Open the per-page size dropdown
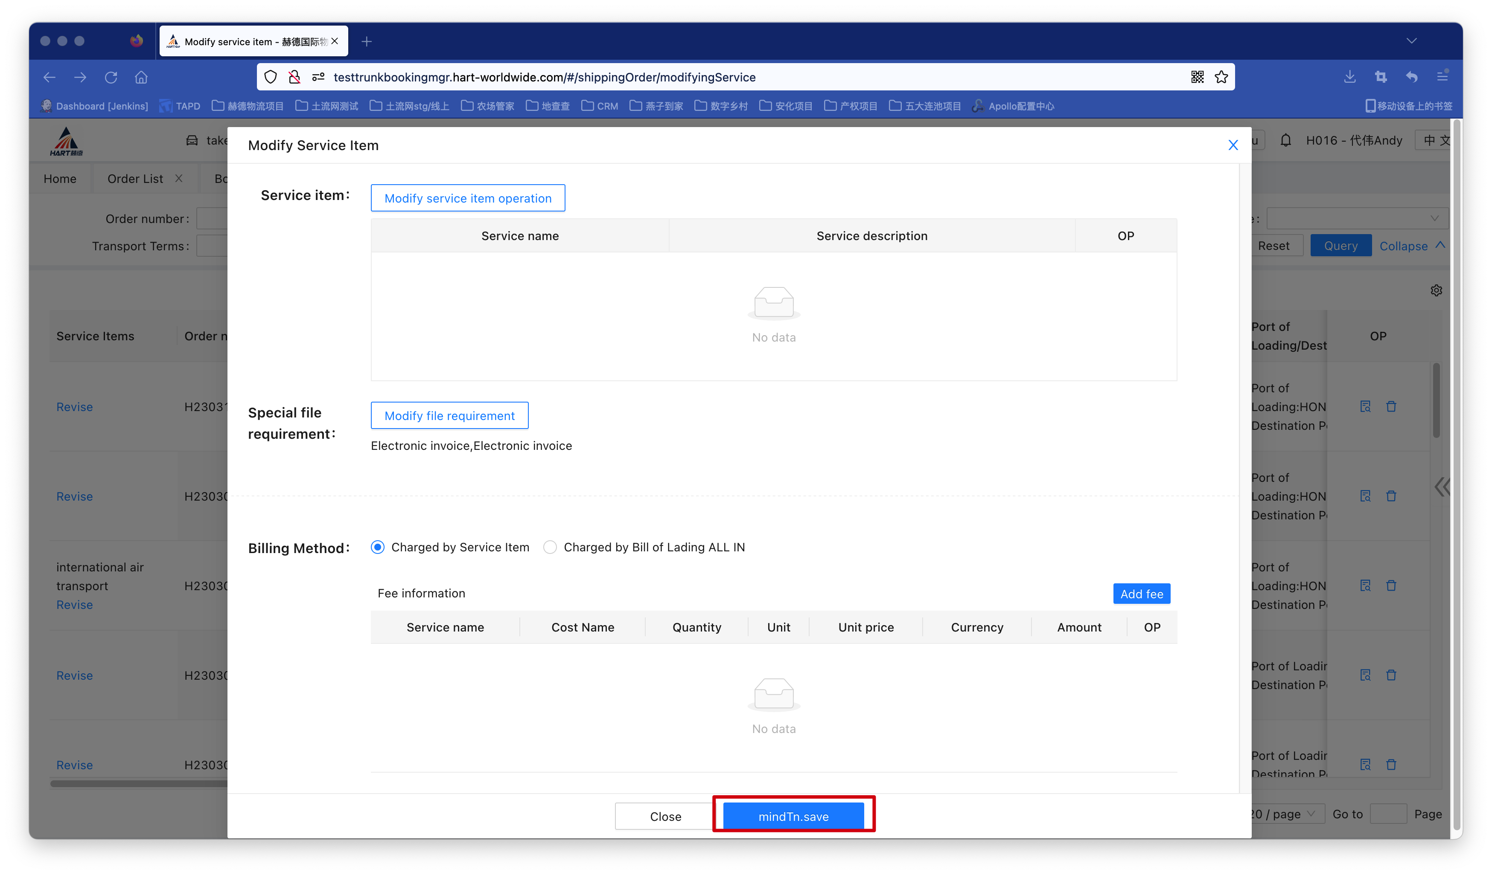This screenshot has height=875, width=1492. 1285,814
